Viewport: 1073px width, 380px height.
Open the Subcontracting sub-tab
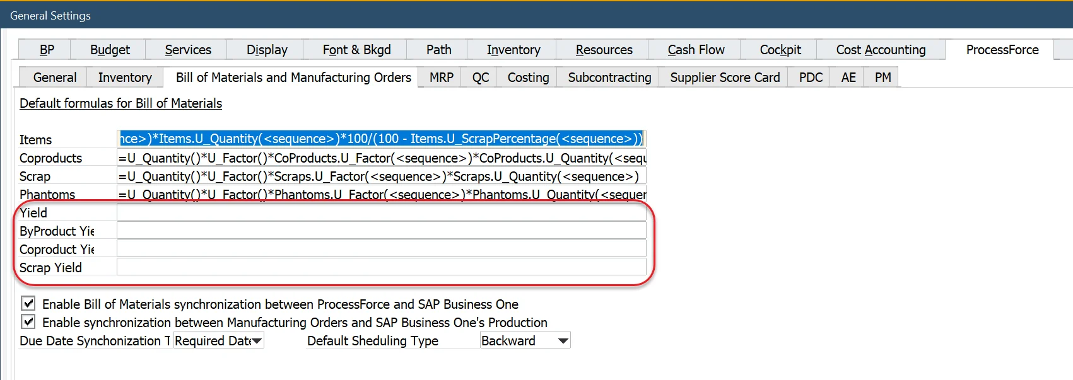coord(609,78)
